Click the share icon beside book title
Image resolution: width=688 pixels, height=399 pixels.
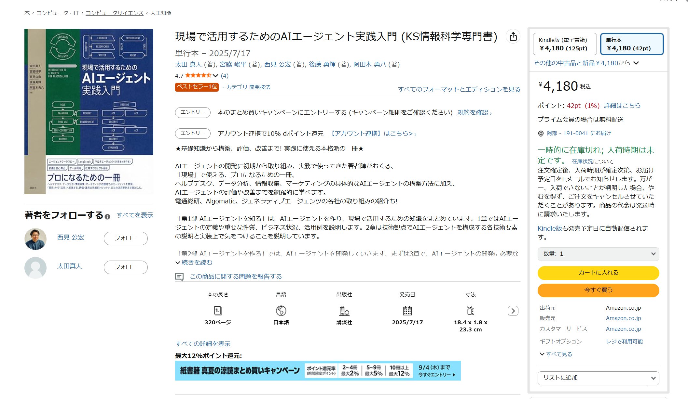(x=513, y=36)
